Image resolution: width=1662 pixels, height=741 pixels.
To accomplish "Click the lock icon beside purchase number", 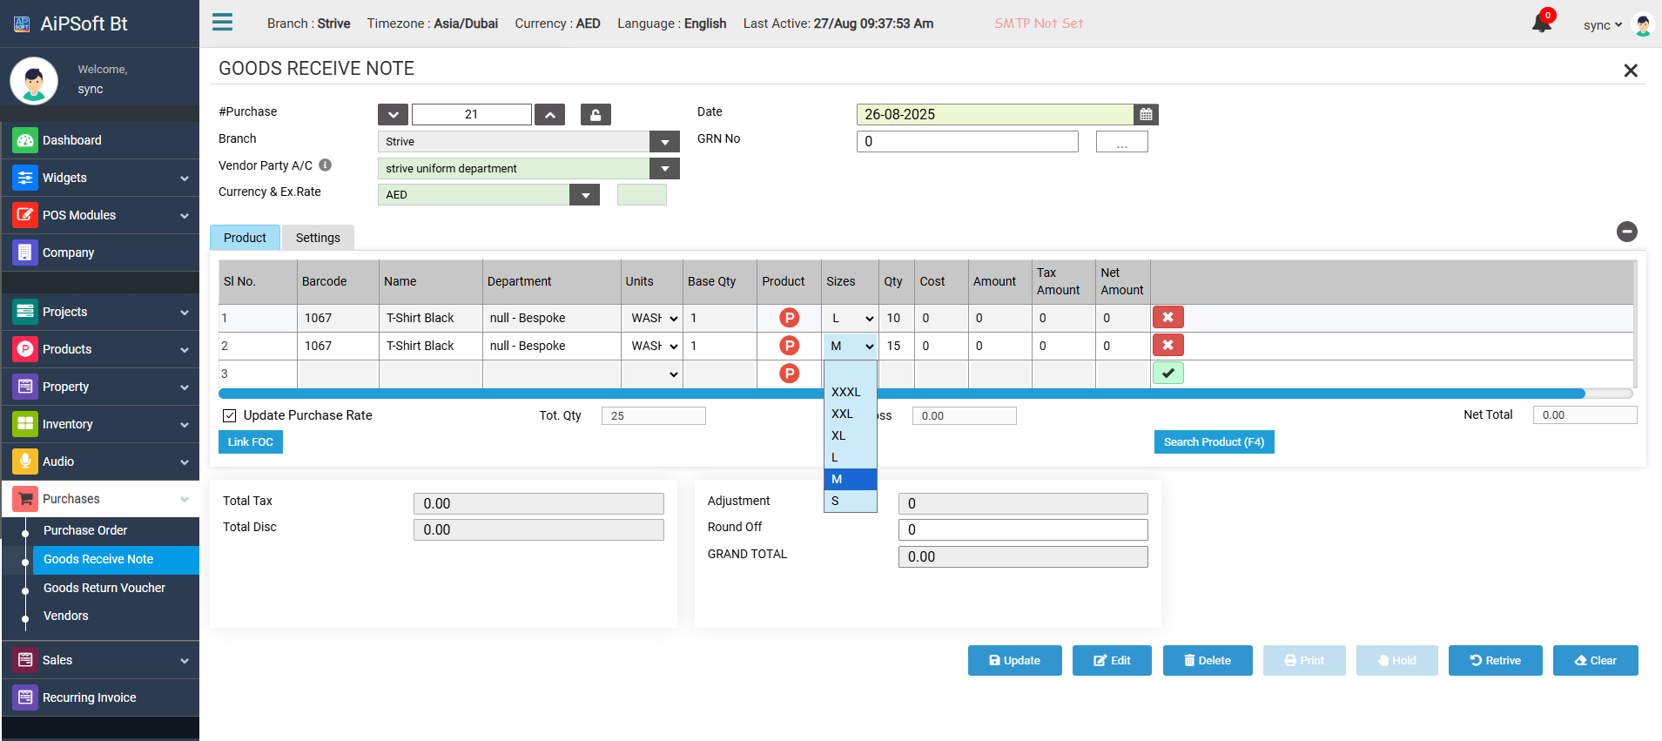I will [x=595, y=115].
